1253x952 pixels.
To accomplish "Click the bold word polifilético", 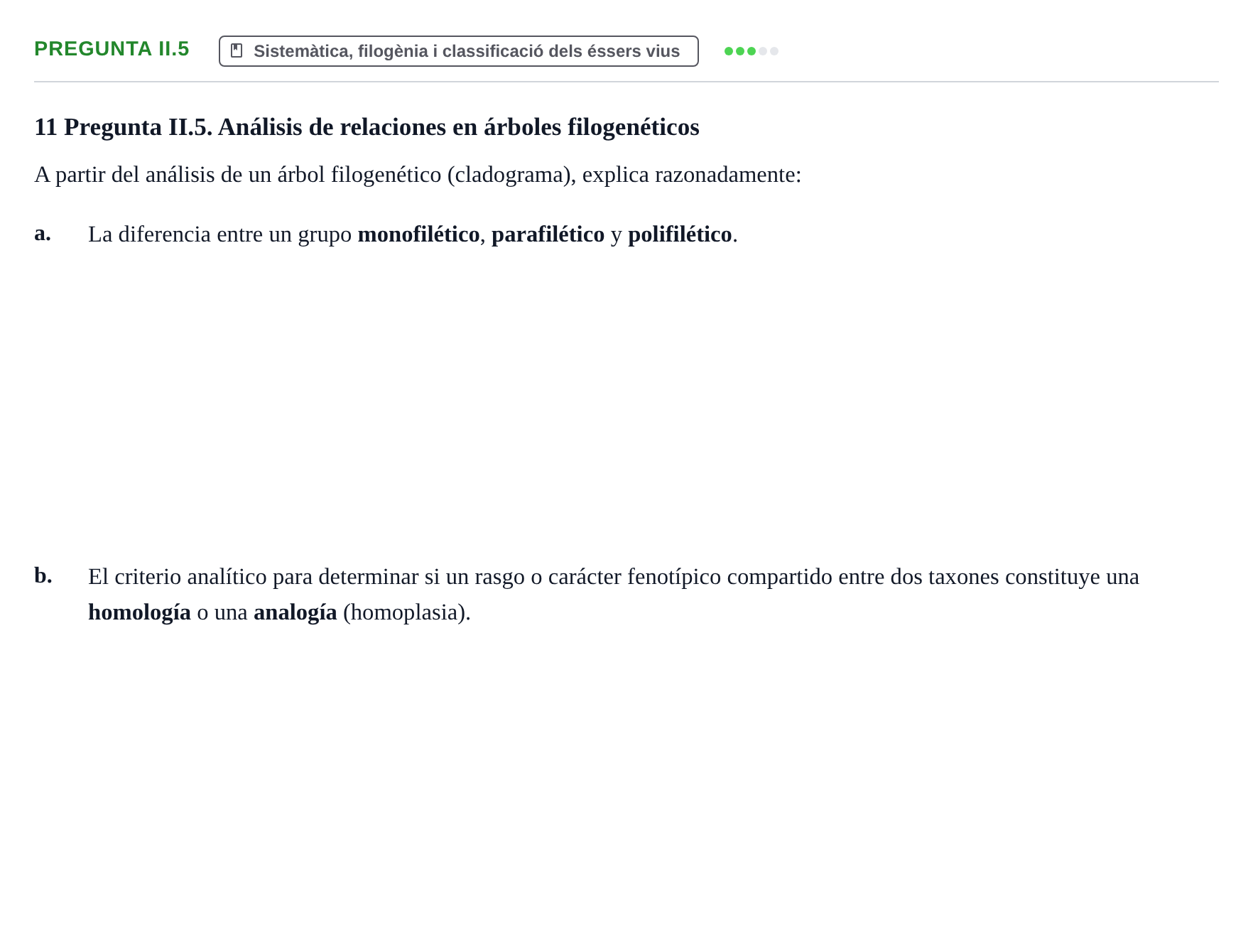I will (680, 234).
